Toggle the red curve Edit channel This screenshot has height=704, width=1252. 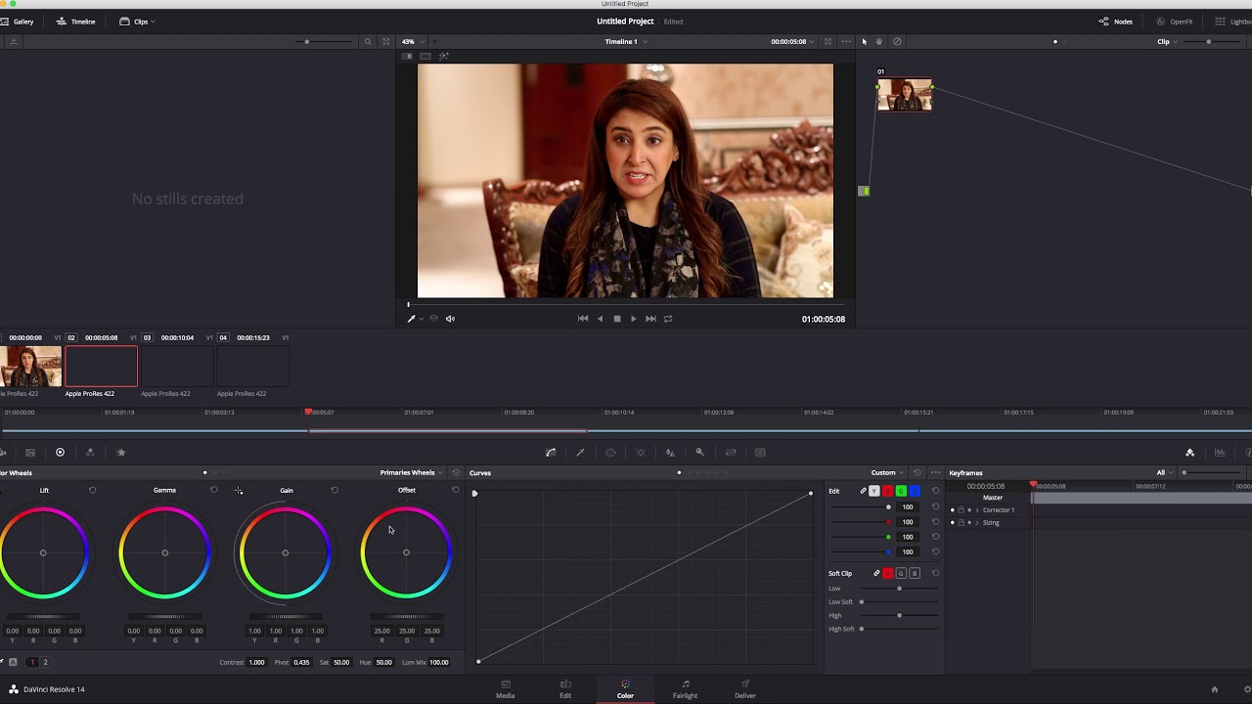[888, 491]
